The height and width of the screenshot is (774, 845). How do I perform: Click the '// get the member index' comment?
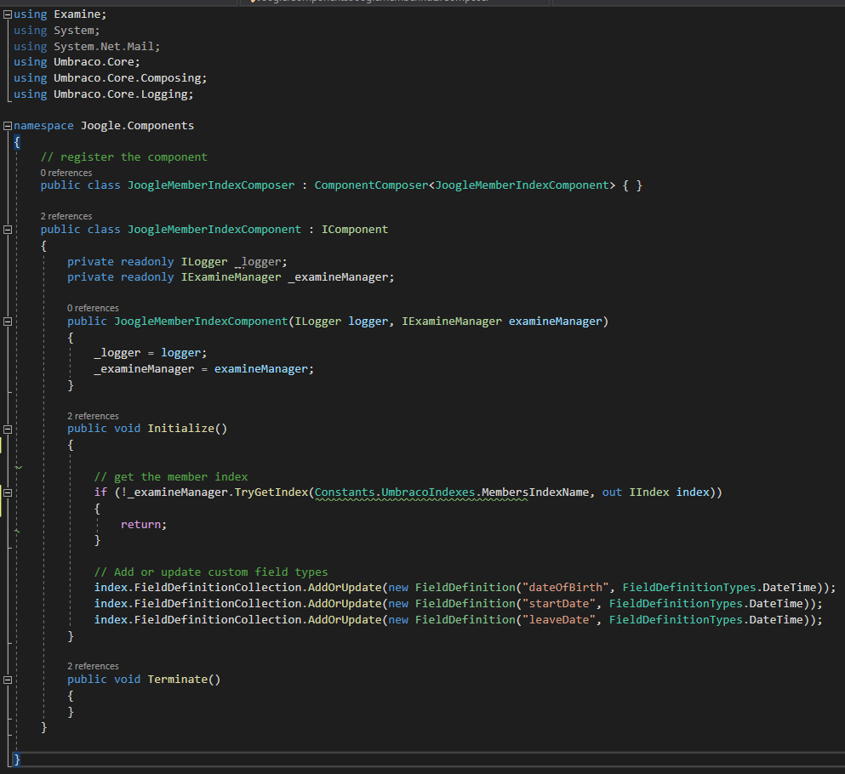[x=171, y=477]
